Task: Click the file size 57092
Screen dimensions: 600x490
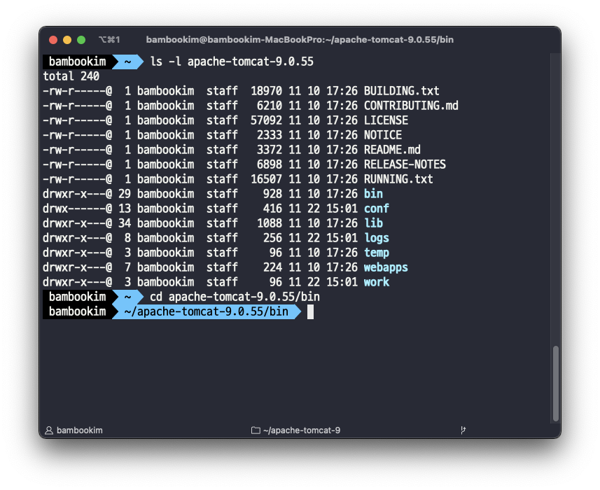Action: tap(266, 120)
